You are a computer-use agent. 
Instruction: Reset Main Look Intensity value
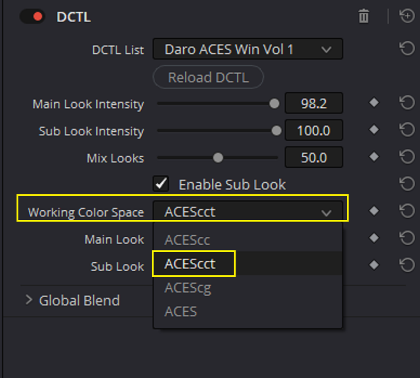pyautogui.click(x=407, y=103)
